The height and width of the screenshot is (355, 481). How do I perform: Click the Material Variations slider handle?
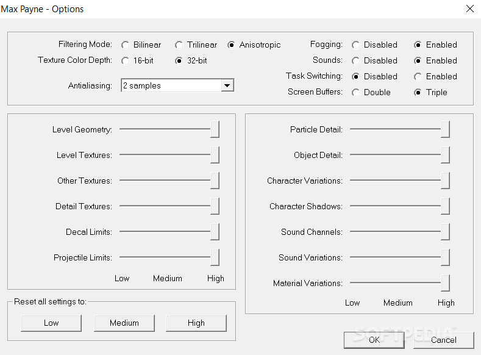pyautogui.click(x=445, y=283)
